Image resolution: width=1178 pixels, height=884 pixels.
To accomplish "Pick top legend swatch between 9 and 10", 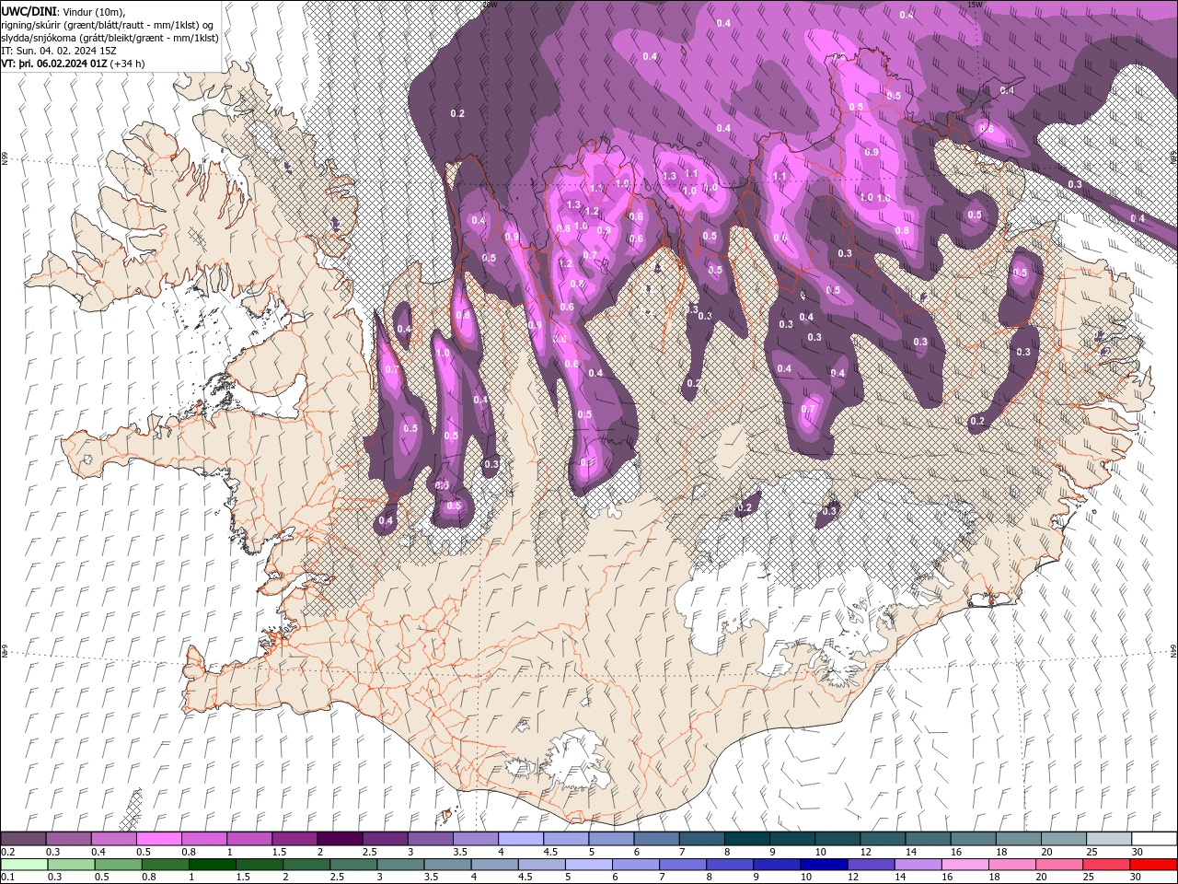I will point(792,839).
